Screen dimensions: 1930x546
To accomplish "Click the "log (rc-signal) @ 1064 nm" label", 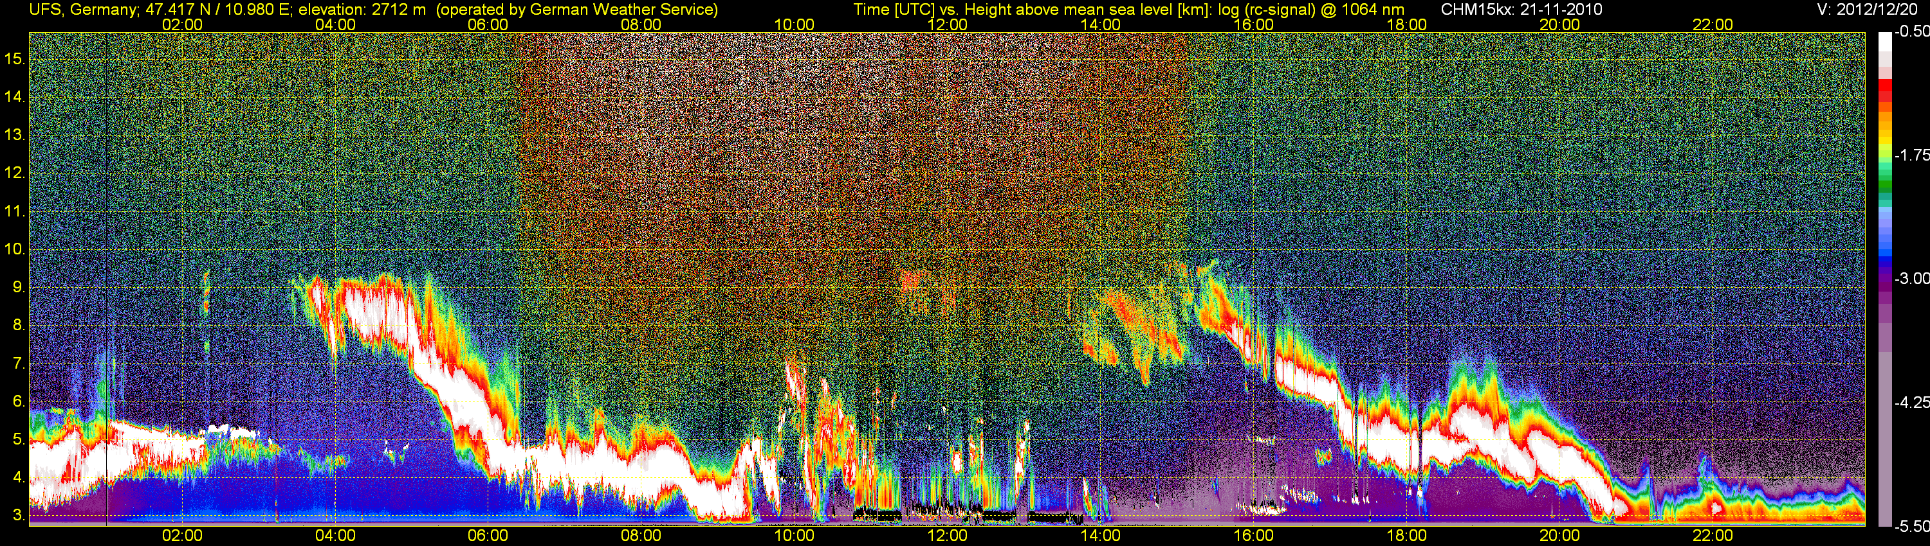I will click(x=1311, y=9).
